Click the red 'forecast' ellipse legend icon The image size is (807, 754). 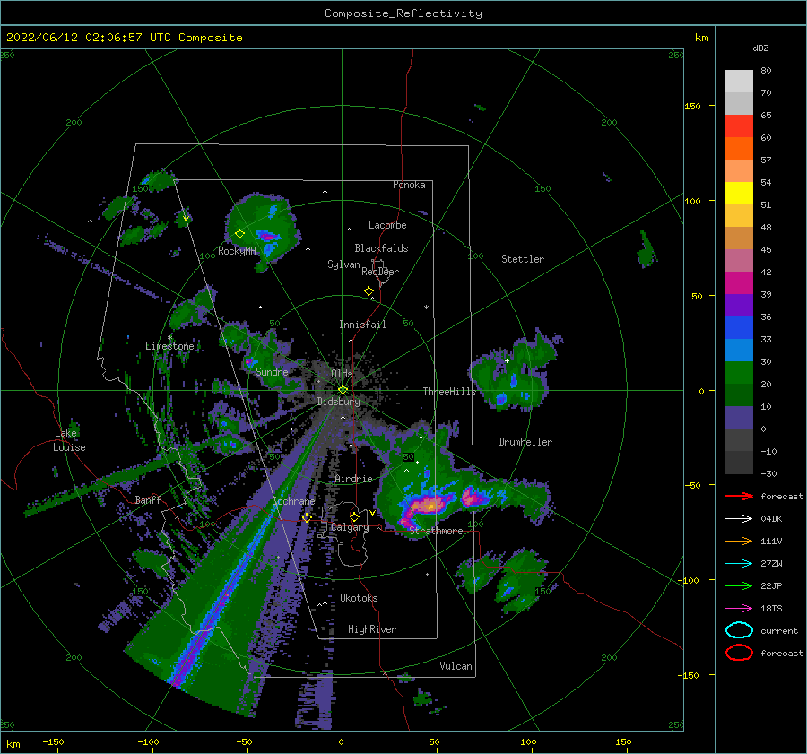[x=739, y=653]
